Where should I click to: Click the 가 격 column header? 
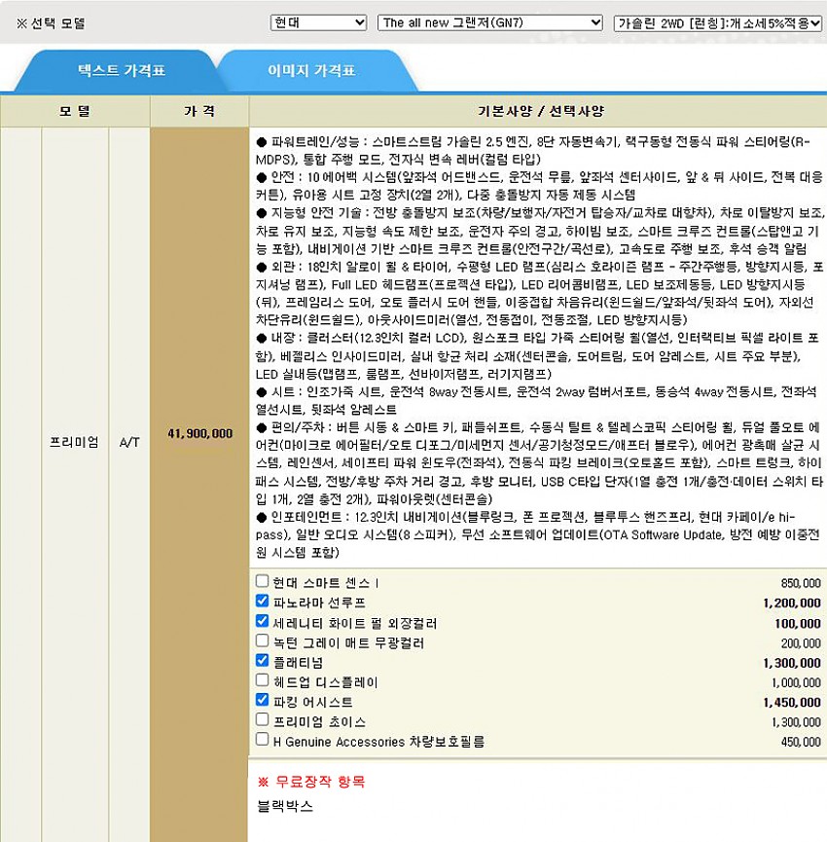tap(199, 111)
